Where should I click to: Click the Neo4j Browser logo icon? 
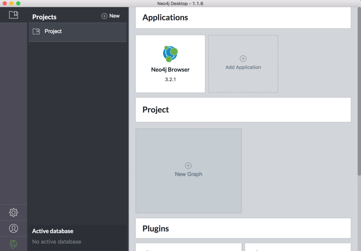pyautogui.click(x=170, y=54)
